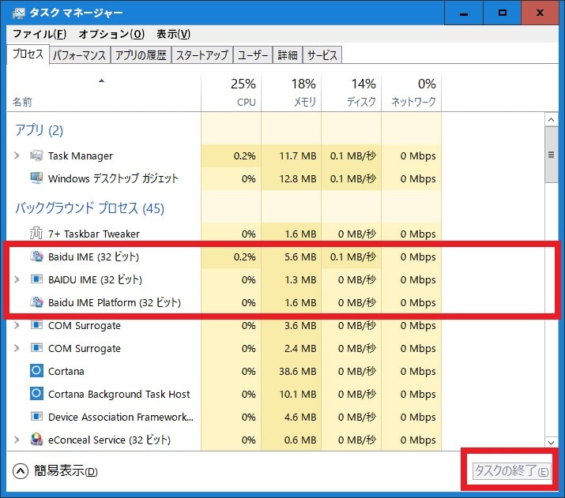Click the Cortana process icon
565x498 pixels.
[36, 371]
